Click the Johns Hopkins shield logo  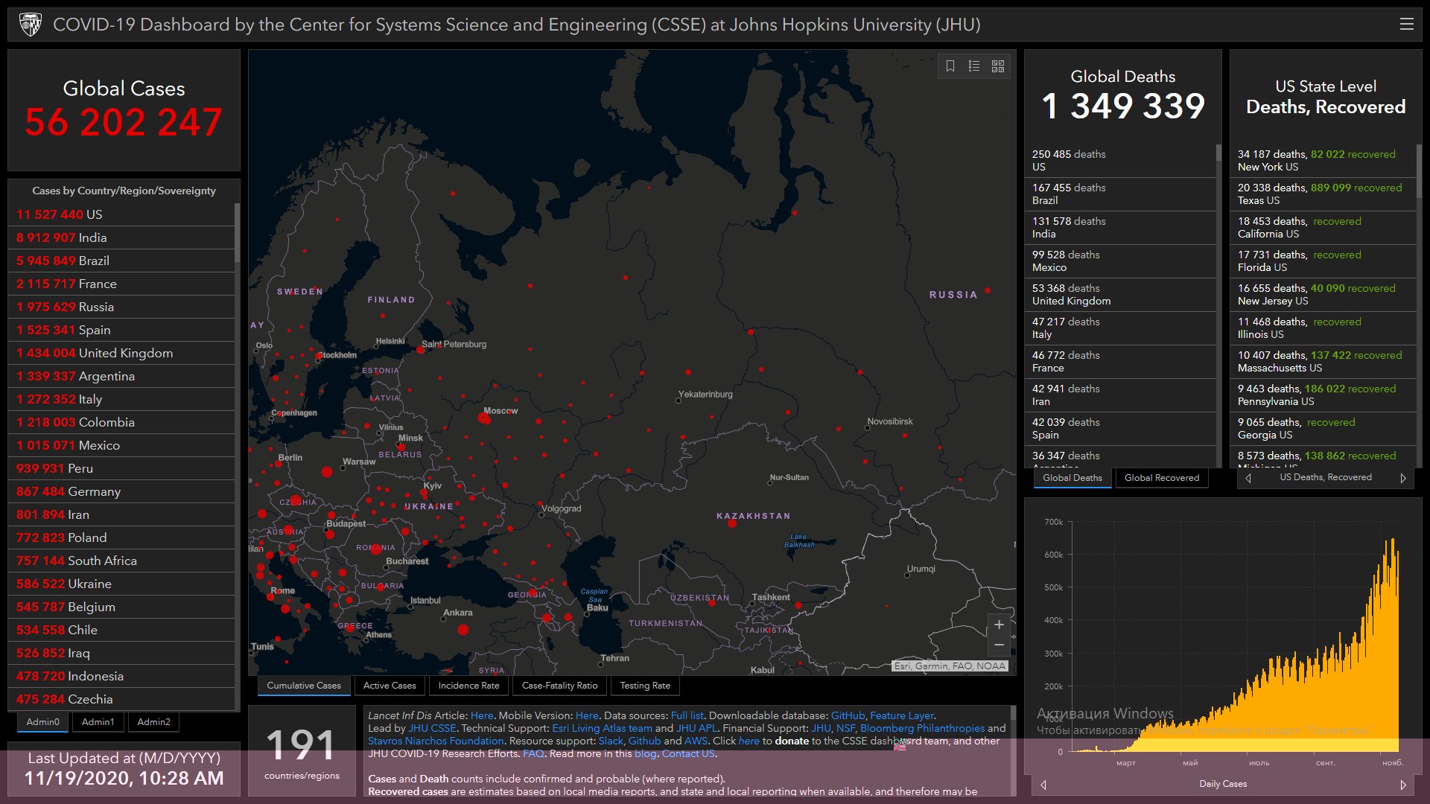[31, 25]
